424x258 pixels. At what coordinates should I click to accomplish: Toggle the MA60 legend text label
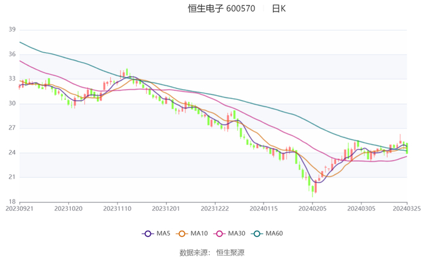tap(275, 233)
